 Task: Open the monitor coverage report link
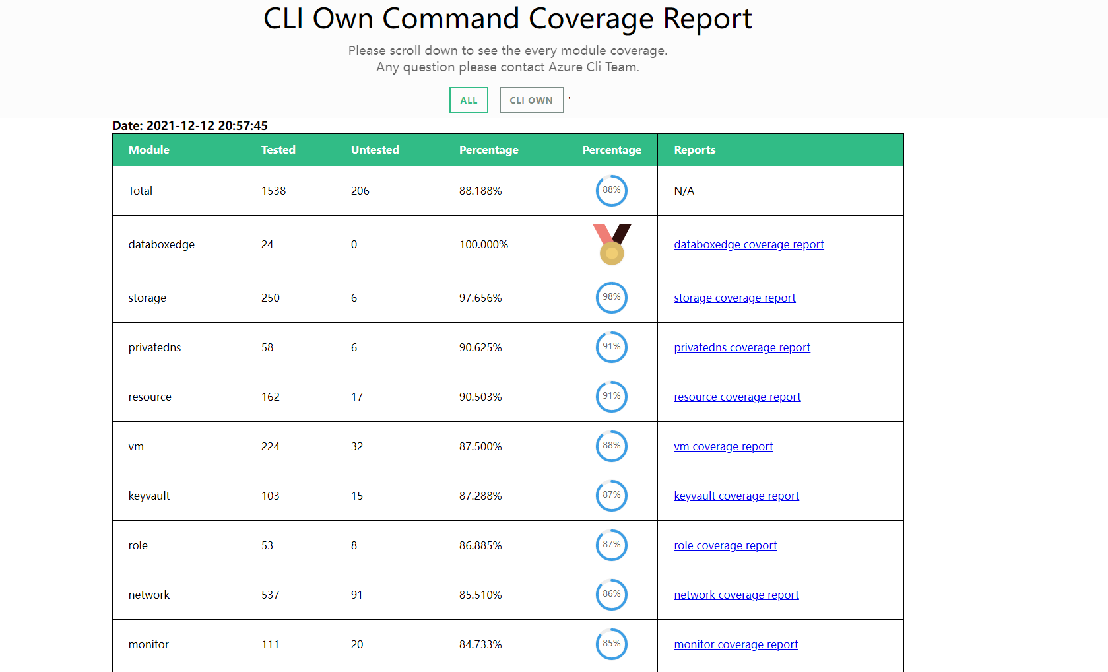coord(736,644)
